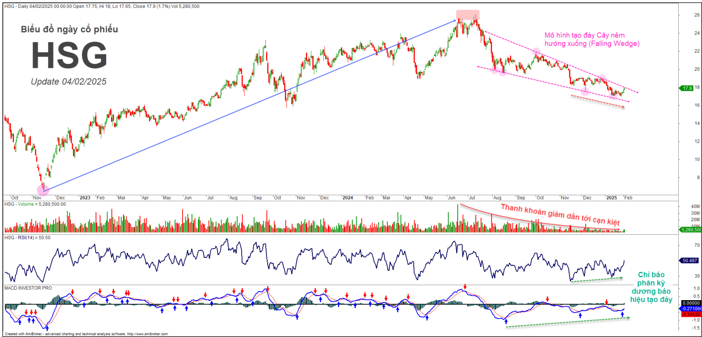
Task: Click the green volume value label on right axis
Action: [x=690, y=230]
